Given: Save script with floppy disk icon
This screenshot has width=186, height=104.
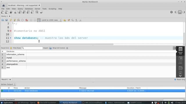Looking at the screenshot, I should (6, 20).
